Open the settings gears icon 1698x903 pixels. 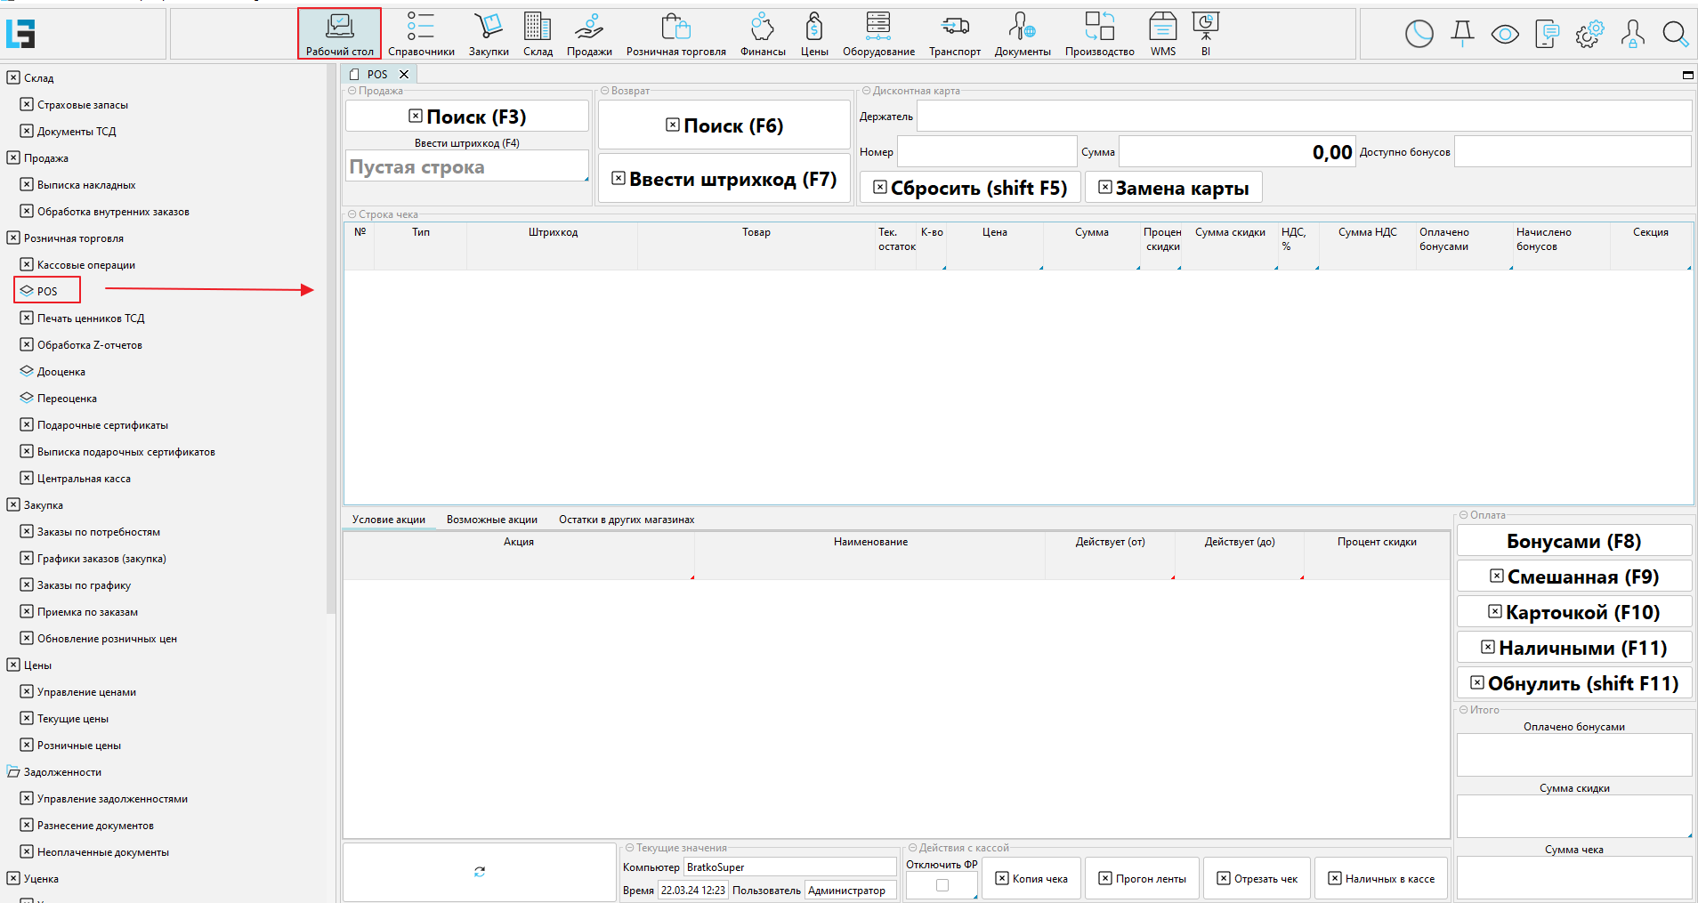[1589, 35]
